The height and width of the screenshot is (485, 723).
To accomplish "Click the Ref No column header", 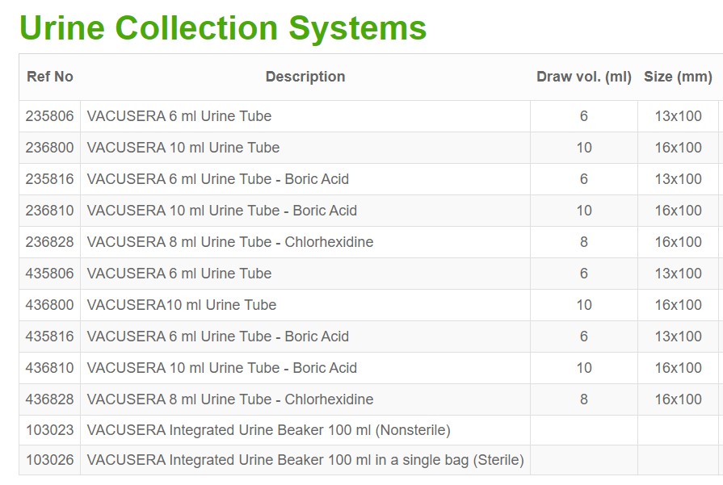I will click(x=50, y=77).
